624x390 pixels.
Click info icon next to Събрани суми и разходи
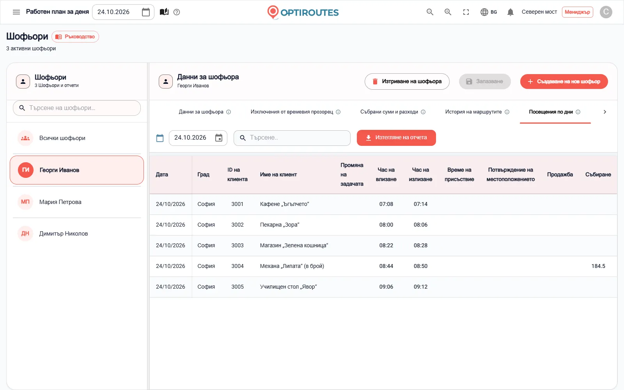pos(423,112)
